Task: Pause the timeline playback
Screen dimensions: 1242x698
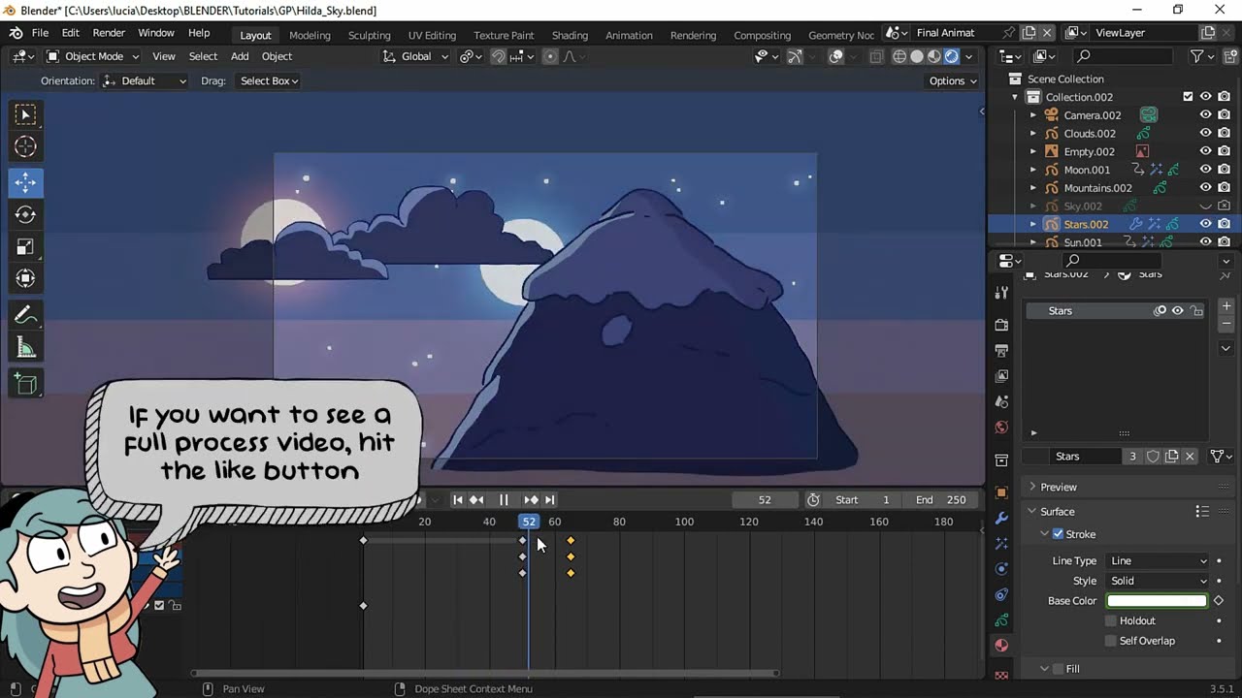Action: [x=504, y=499]
